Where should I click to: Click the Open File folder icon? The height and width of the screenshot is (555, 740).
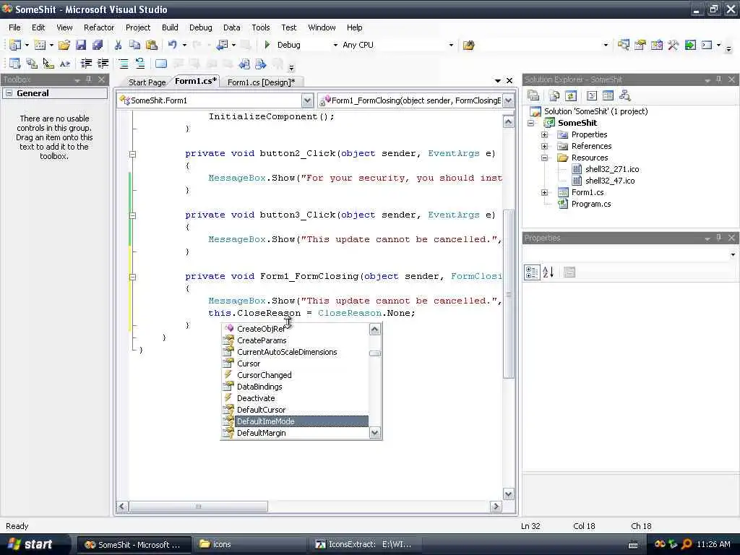click(x=64, y=45)
